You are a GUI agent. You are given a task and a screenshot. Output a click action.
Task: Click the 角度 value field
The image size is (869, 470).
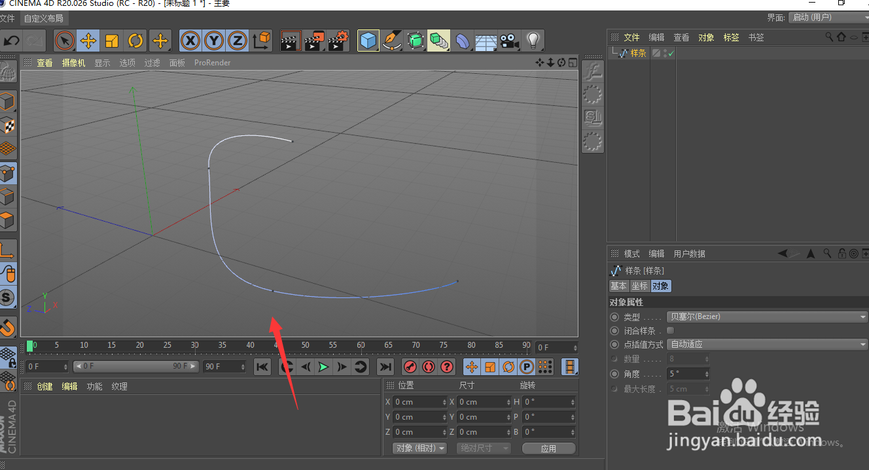pos(688,374)
